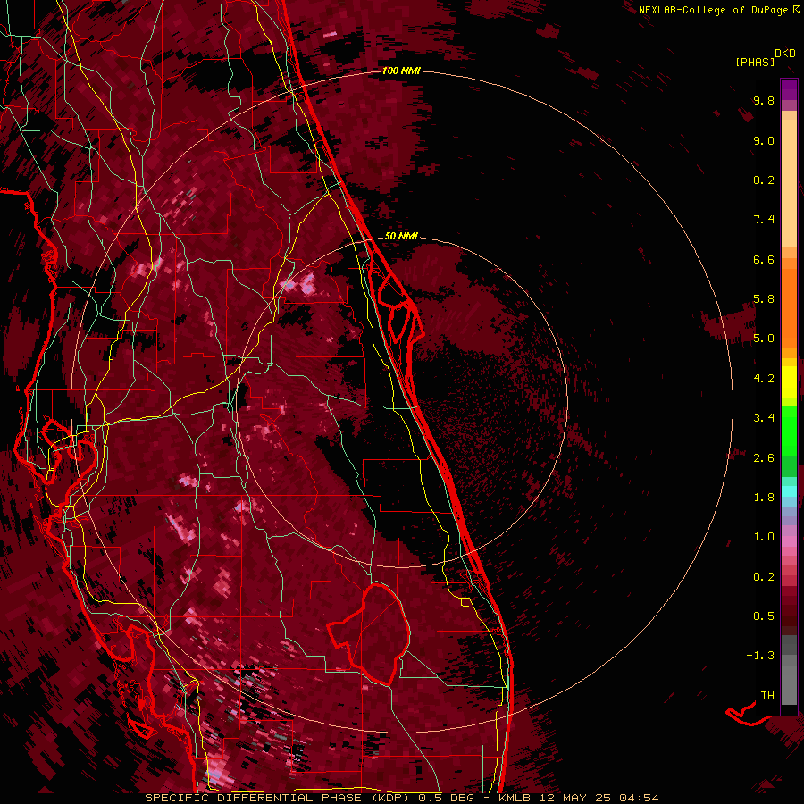The image size is (804, 804).
Task: Pick the pink band in the color bar
Action: 789,541
